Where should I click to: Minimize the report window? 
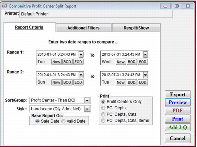165,6
